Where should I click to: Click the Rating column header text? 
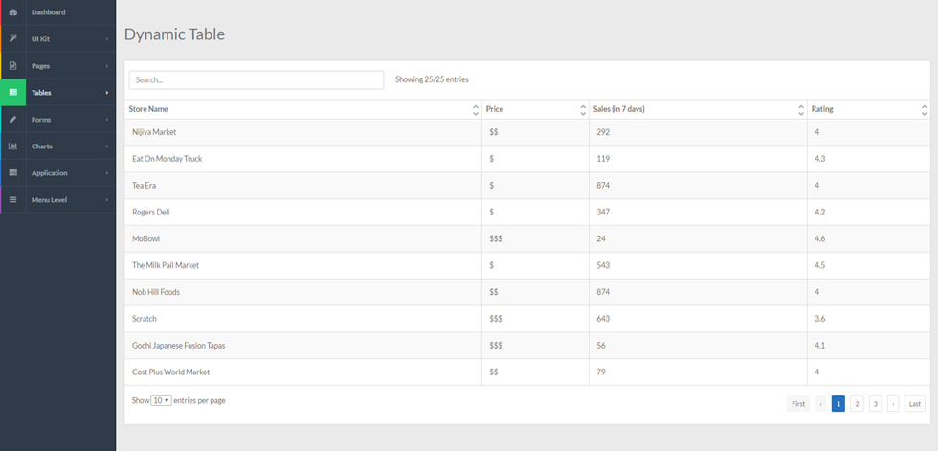[x=822, y=109]
